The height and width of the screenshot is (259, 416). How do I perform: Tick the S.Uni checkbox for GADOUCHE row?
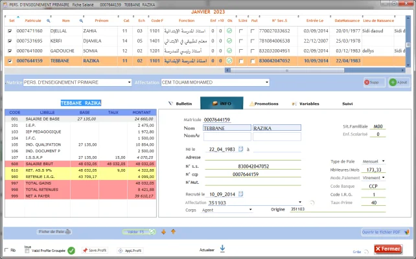[242, 50]
